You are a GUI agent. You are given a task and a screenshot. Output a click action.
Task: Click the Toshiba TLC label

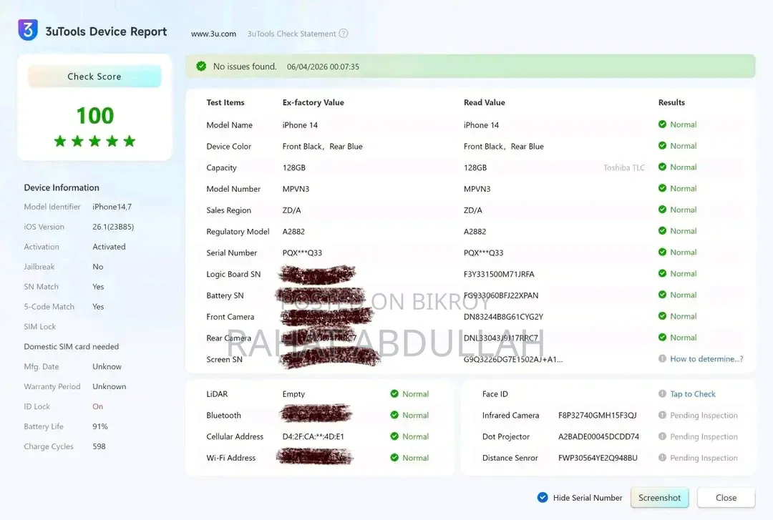[623, 167]
